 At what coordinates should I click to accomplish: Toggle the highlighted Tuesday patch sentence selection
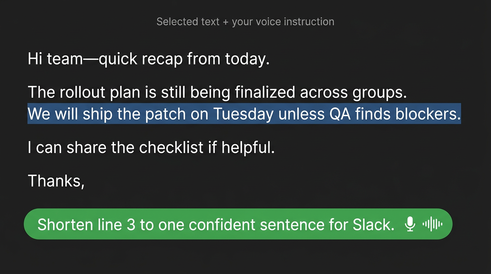tap(244, 114)
